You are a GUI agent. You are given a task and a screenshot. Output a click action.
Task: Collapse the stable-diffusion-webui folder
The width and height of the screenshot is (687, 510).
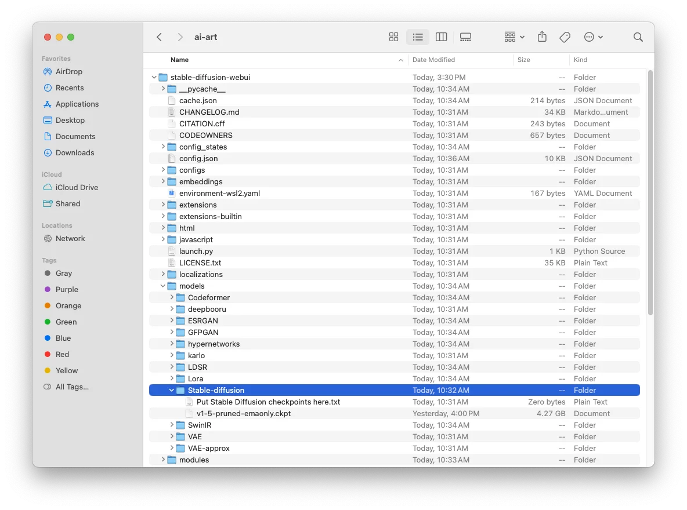(154, 77)
